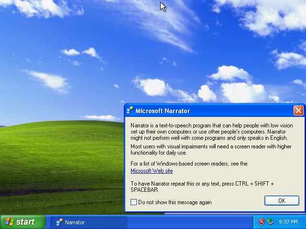Click the network connection tray icon
The height and width of the screenshot is (229, 306).
(x=270, y=222)
